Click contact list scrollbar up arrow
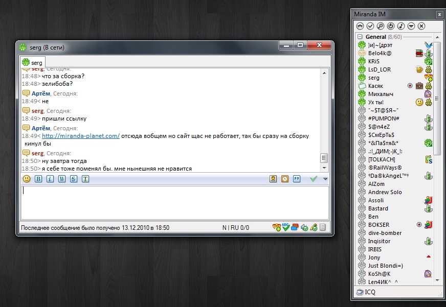 [x=437, y=37]
